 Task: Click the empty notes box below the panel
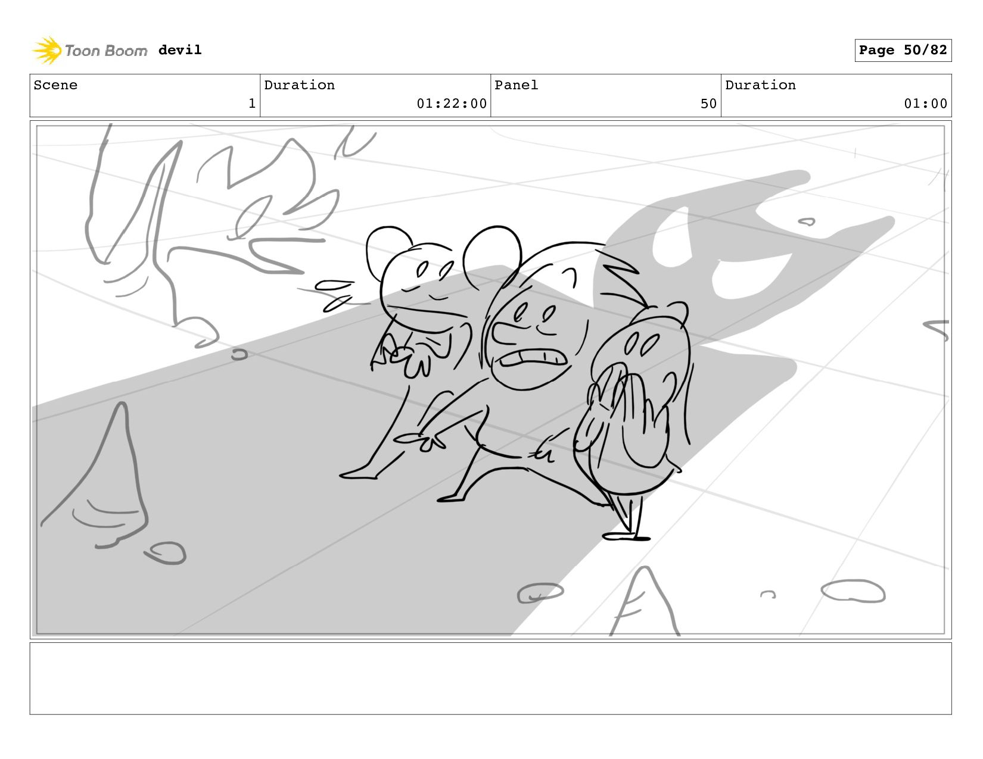tap(490, 678)
